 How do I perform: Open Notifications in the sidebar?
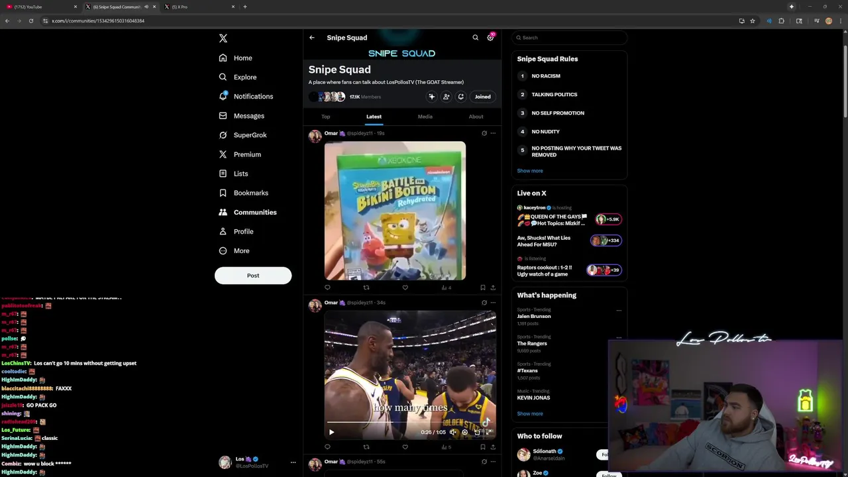coord(246,97)
